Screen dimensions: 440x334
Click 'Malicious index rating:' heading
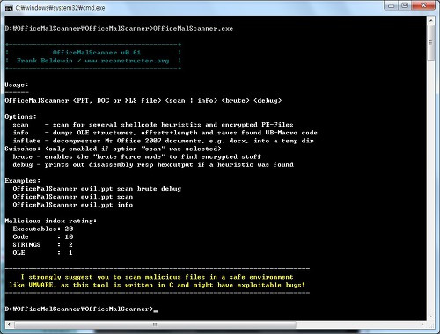click(x=51, y=221)
